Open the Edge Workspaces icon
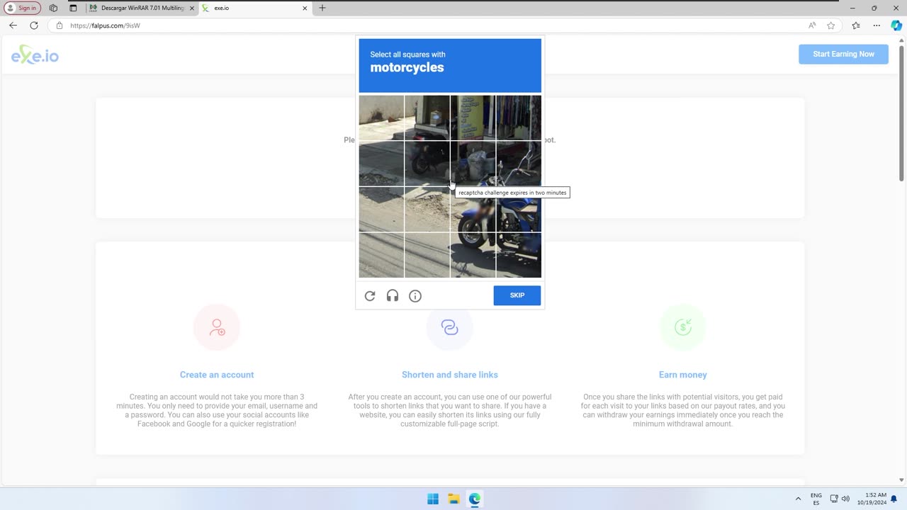Screen dimensions: 907x510 53,8
